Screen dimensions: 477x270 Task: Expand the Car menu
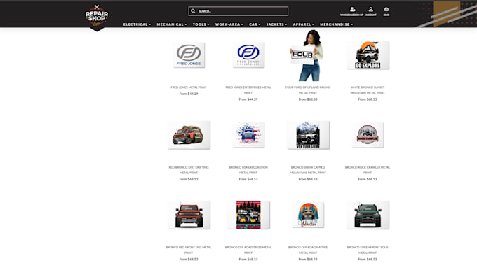255,24
